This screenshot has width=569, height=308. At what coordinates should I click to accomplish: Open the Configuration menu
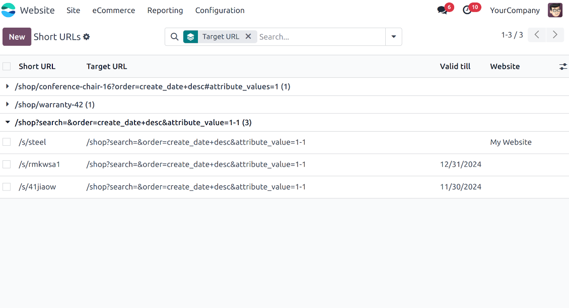pyautogui.click(x=220, y=11)
